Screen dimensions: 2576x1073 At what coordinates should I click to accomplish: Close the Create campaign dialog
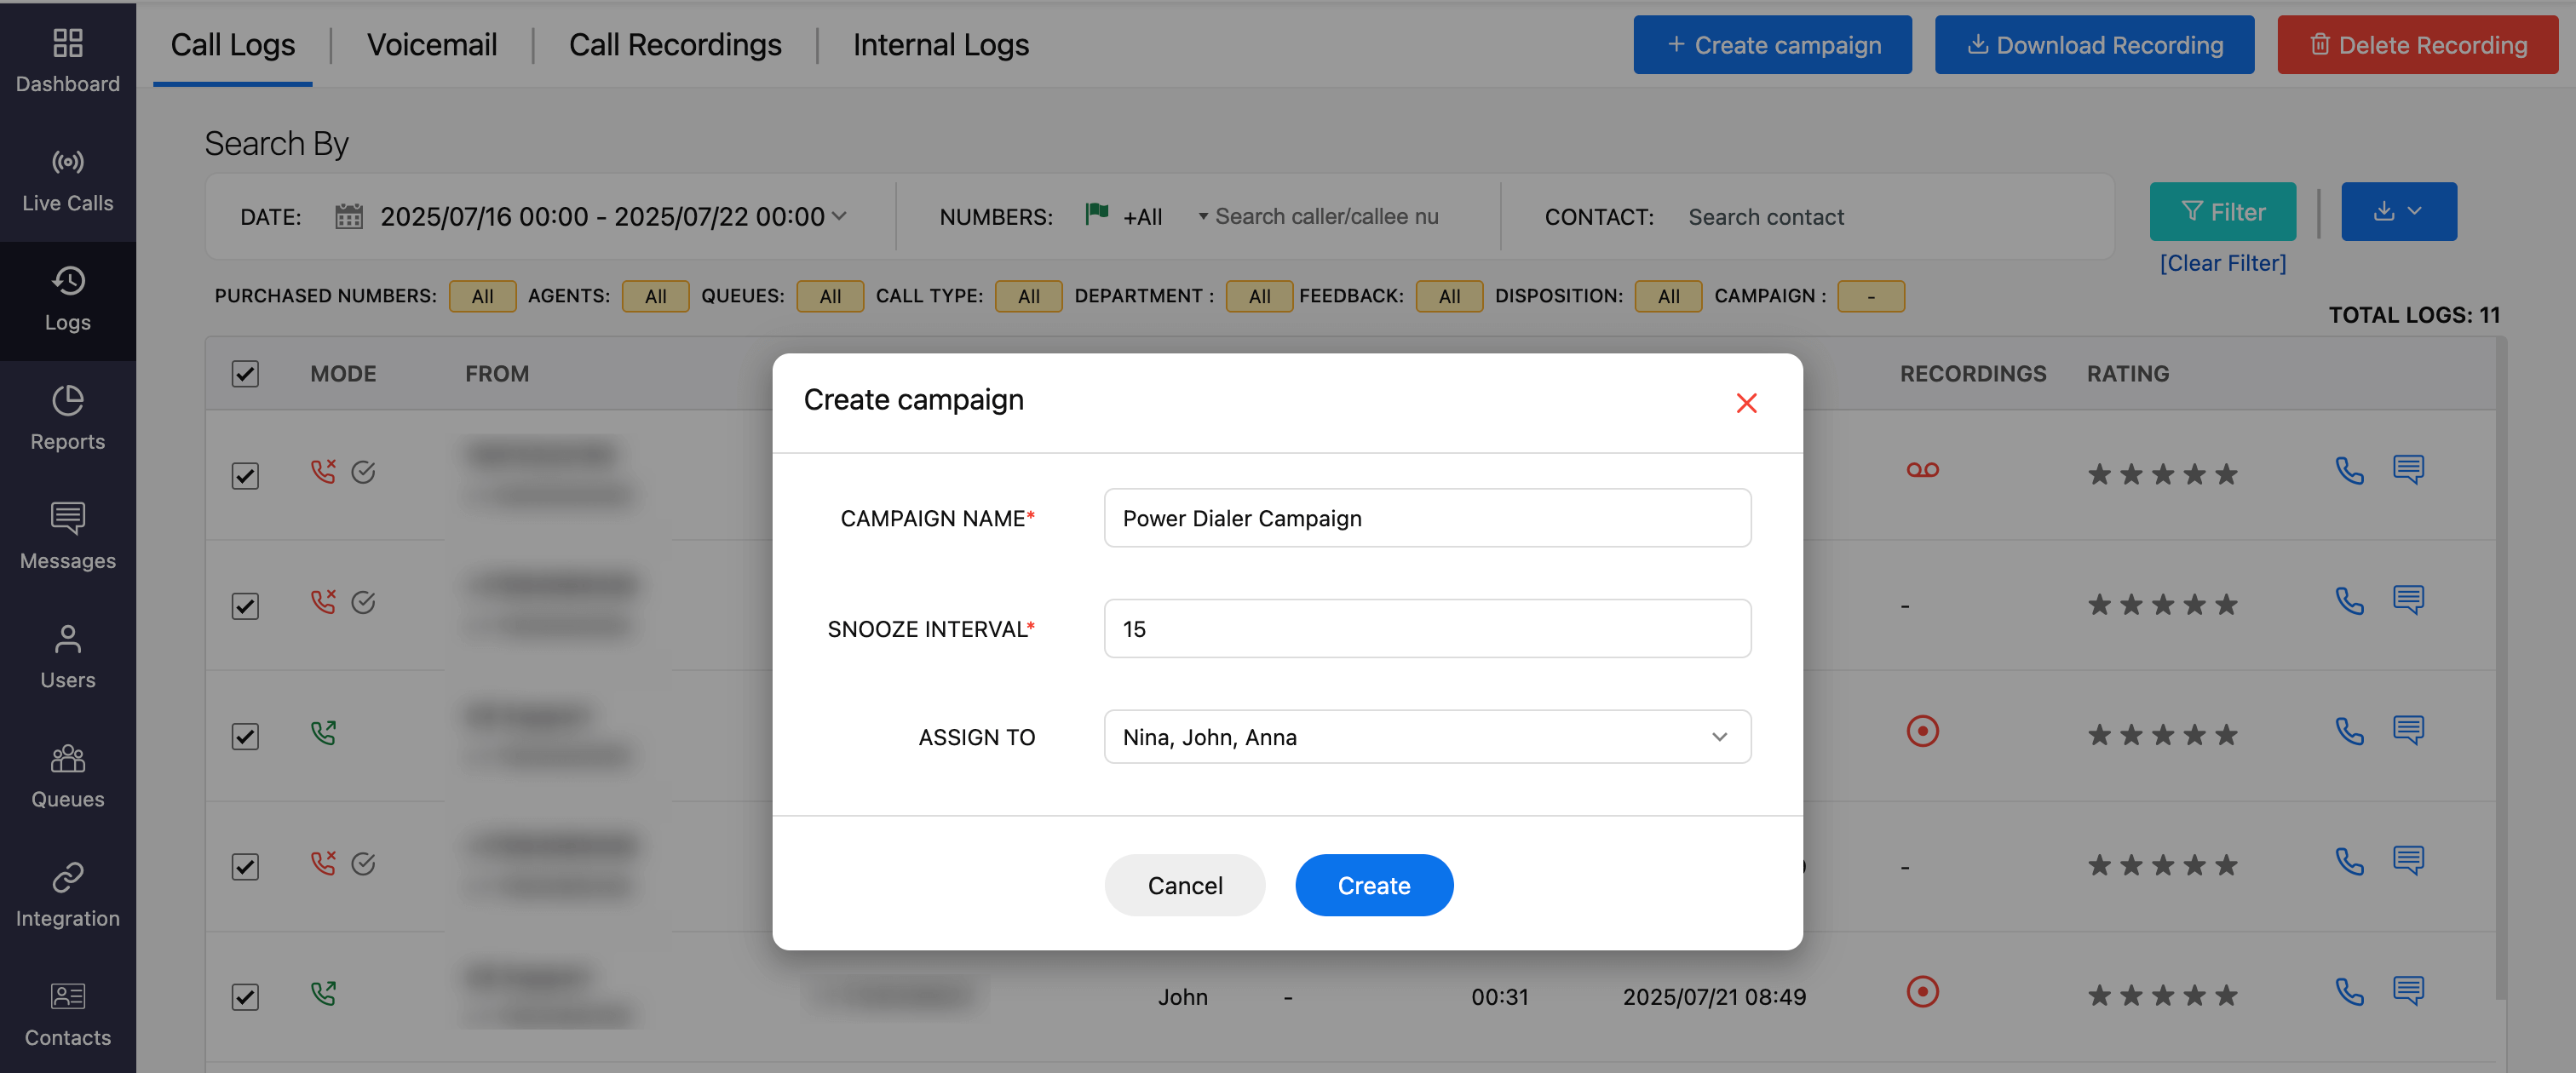1746,403
